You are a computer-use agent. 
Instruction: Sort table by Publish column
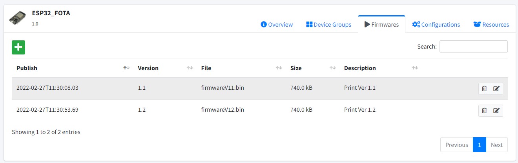pyautogui.click(x=27, y=68)
